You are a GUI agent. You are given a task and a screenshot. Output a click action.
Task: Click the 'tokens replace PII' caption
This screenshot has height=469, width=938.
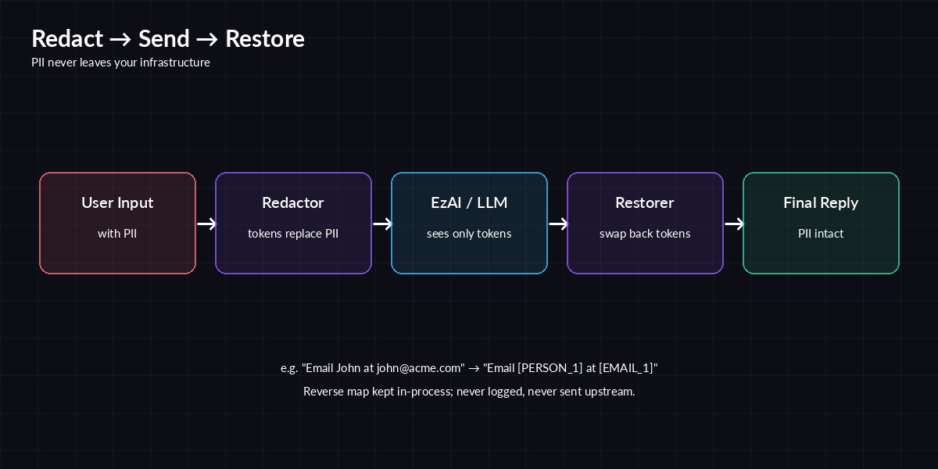[293, 233]
